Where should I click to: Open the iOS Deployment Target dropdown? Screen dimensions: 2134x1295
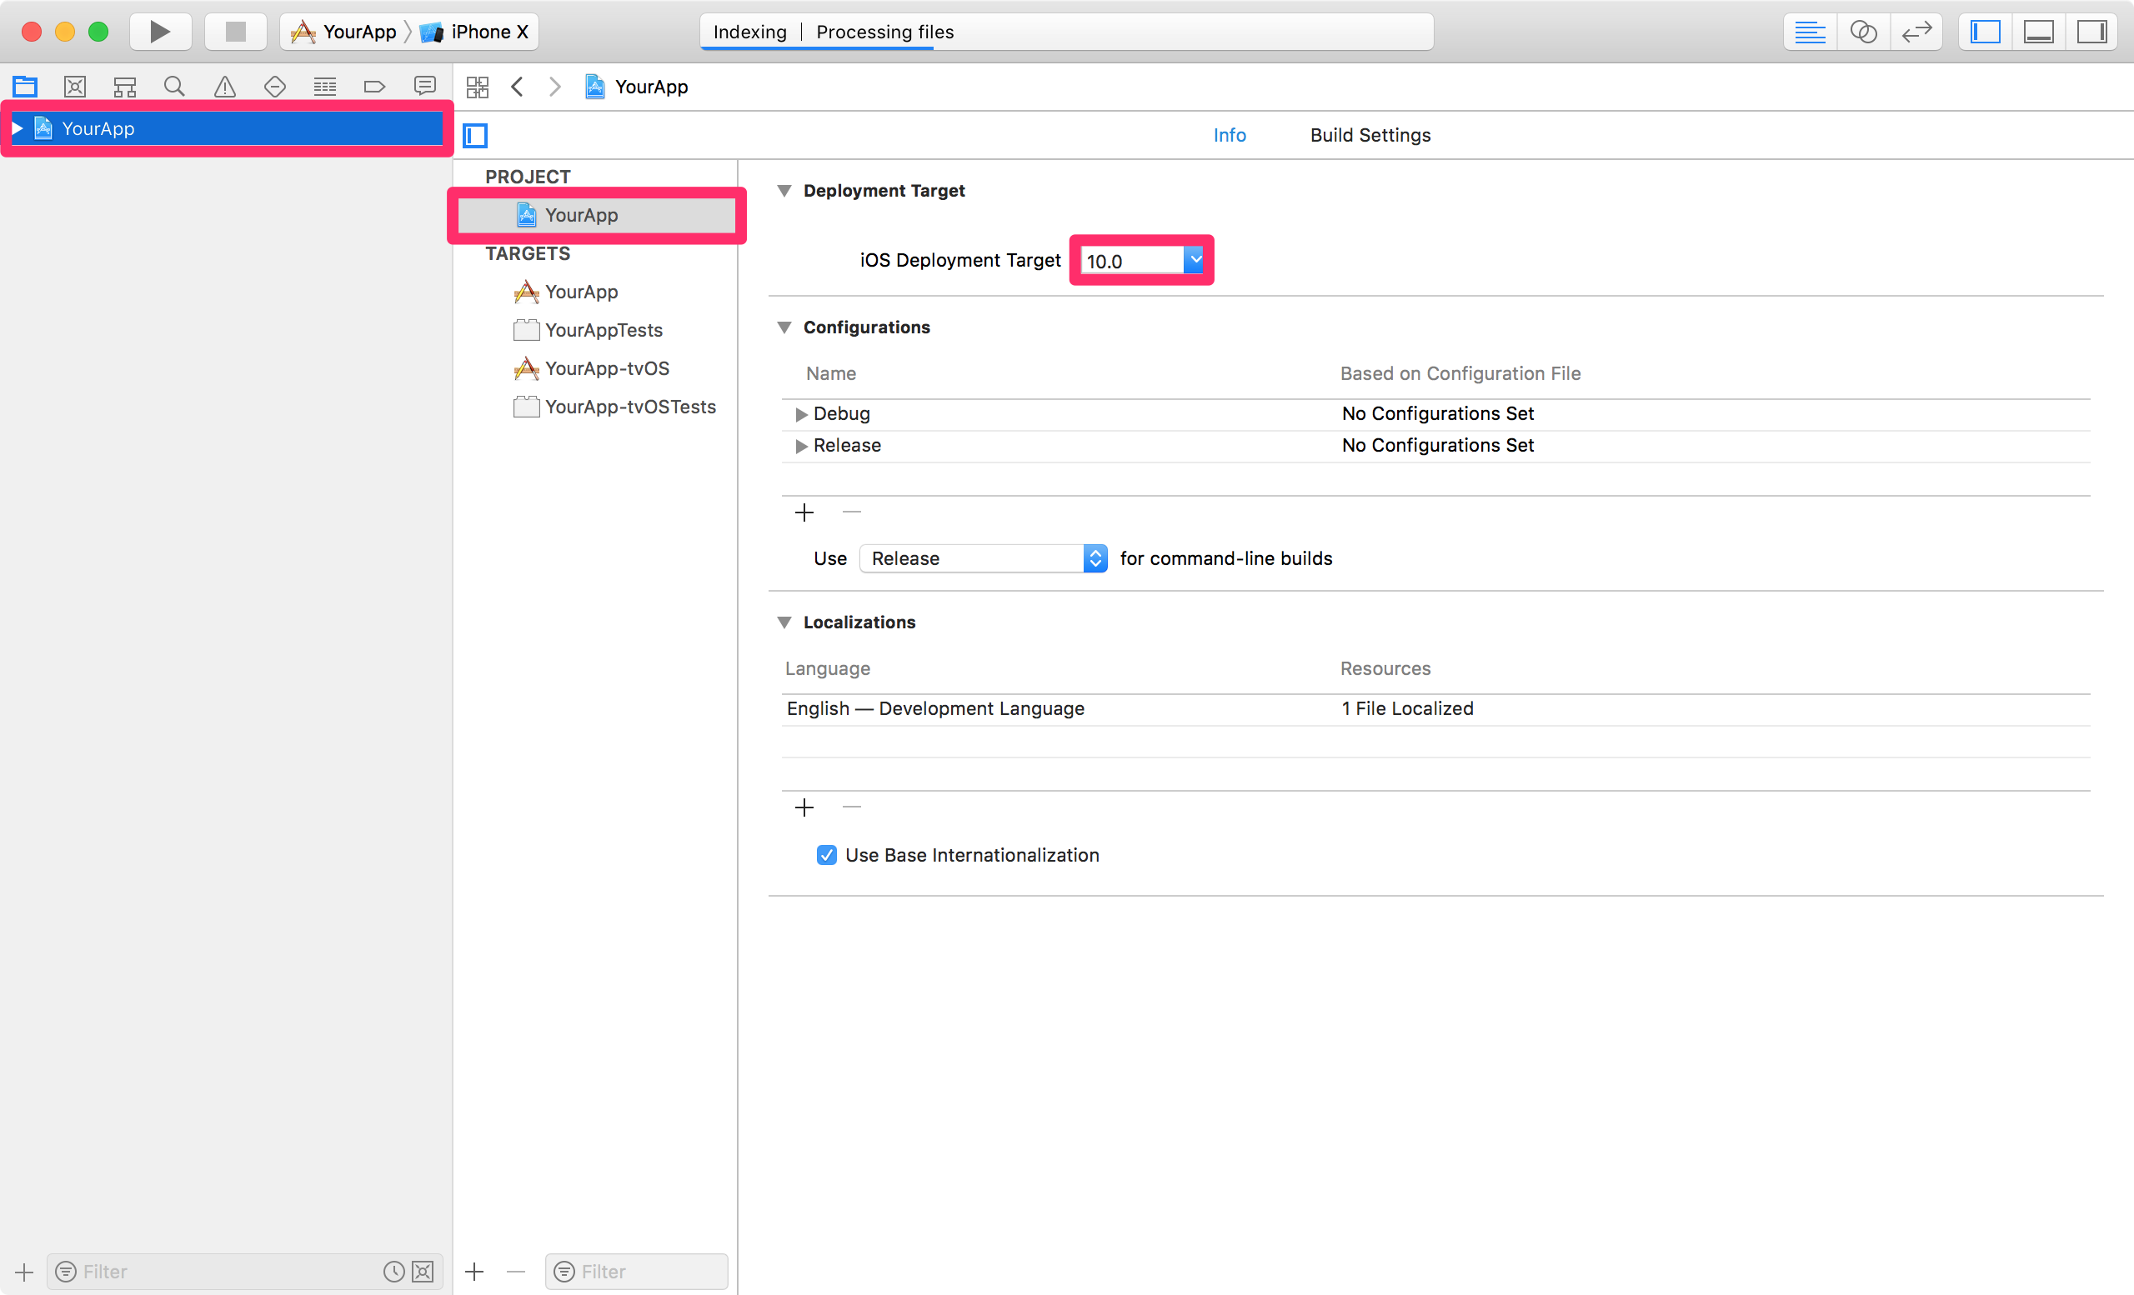click(x=1195, y=260)
